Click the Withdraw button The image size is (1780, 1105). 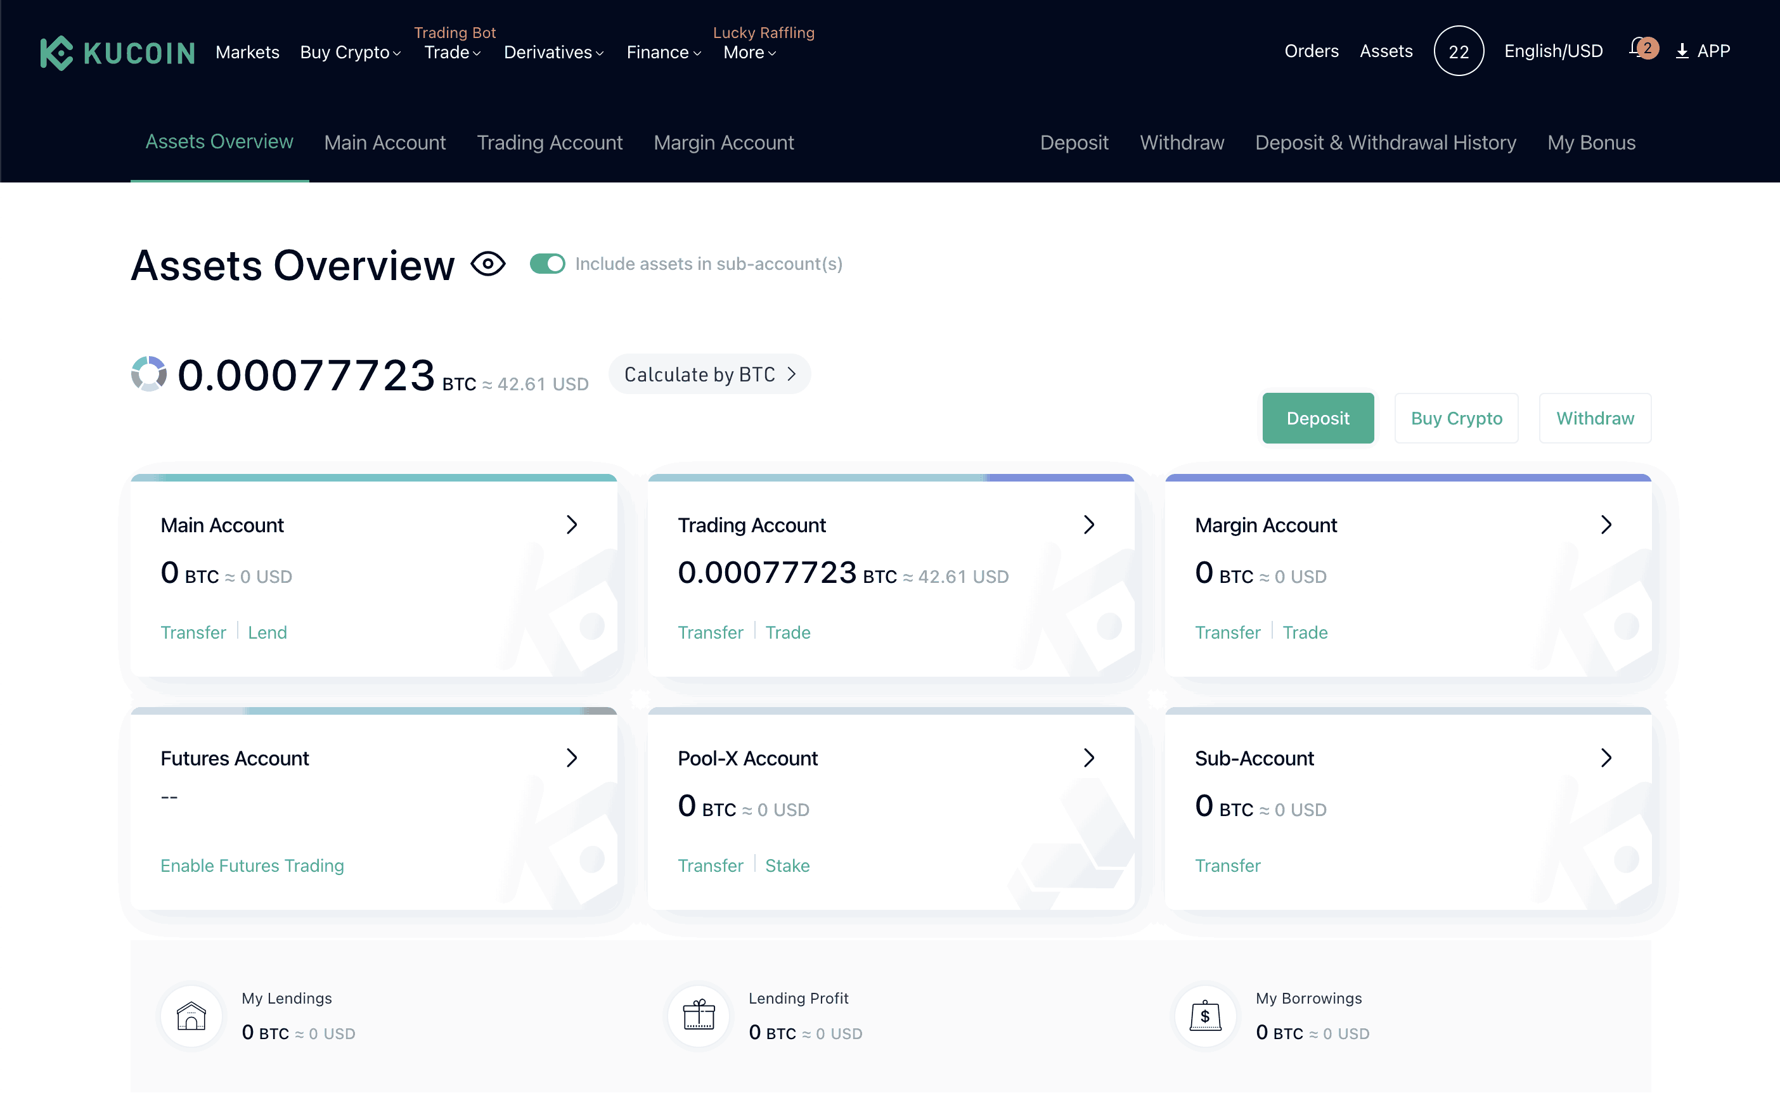(x=1595, y=418)
